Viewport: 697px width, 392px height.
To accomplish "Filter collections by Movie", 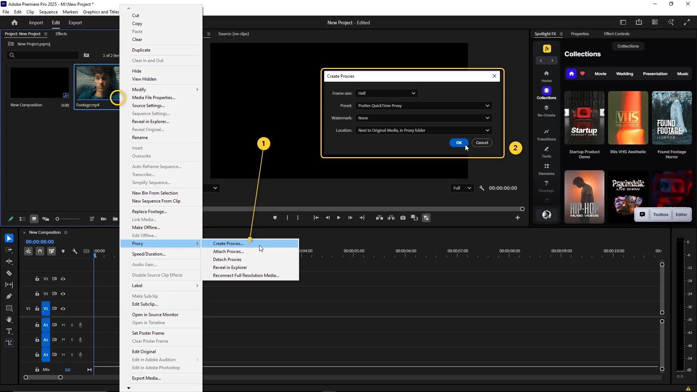I will click(x=600, y=74).
